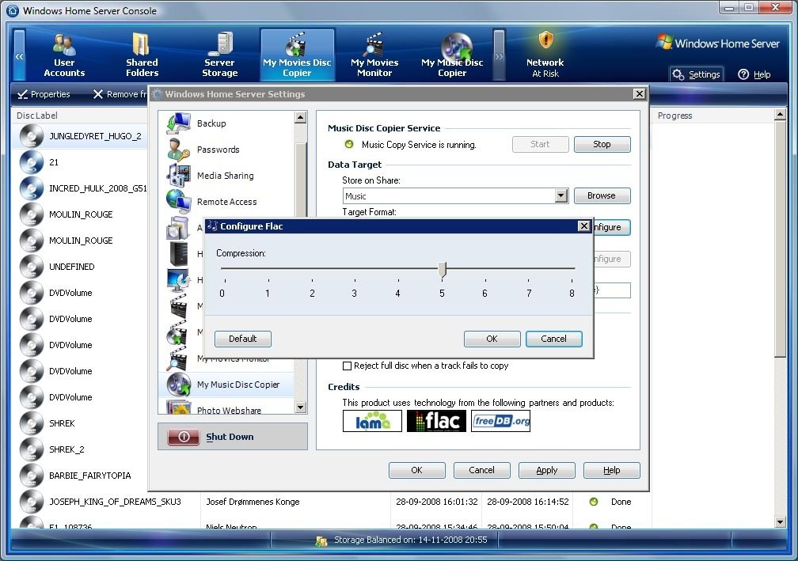The width and height of the screenshot is (798, 561).
Task: Click the Media Sharing settings icon
Action: click(178, 176)
